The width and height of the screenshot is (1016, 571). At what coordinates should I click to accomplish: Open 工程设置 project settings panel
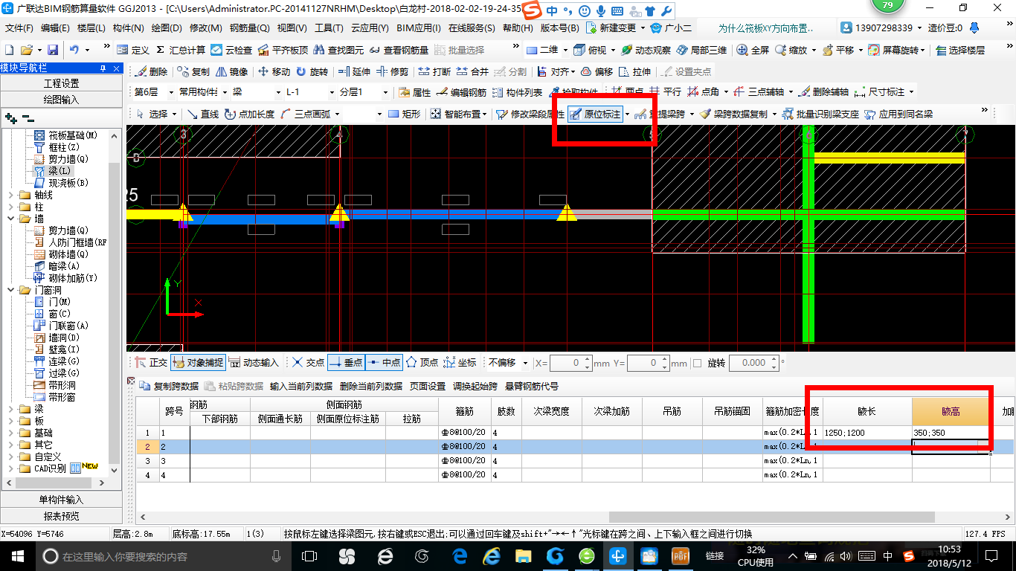tap(61, 83)
